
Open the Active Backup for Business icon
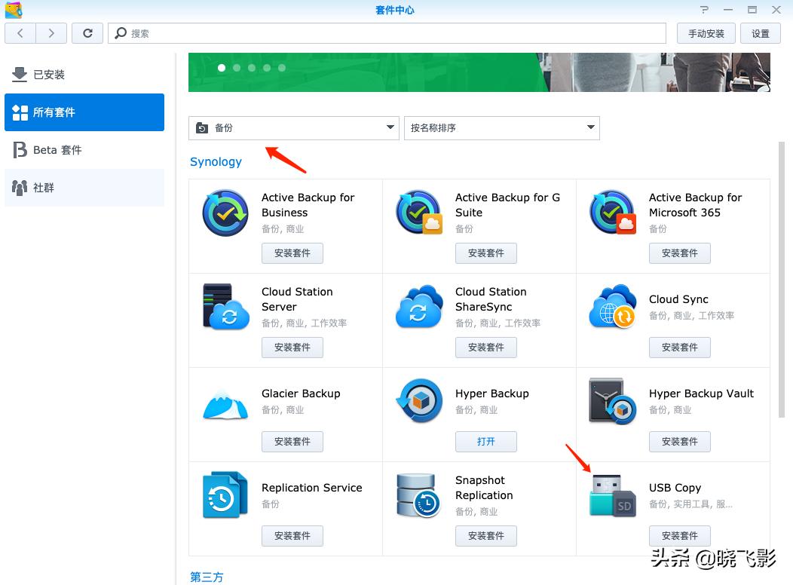pos(225,212)
